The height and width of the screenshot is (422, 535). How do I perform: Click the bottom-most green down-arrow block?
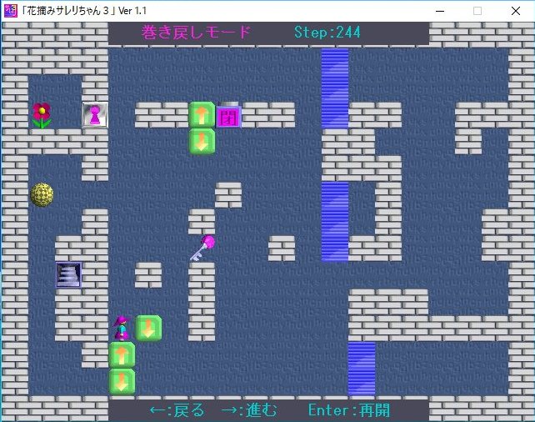[x=122, y=381]
